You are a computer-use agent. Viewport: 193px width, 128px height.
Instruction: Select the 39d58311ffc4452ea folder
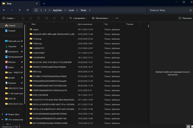(x=48, y=67)
